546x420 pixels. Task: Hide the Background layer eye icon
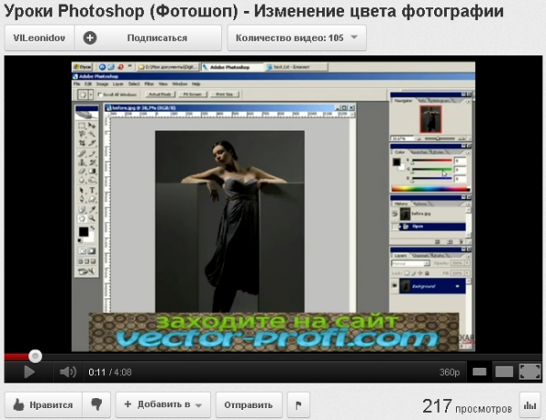pos(395,286)
